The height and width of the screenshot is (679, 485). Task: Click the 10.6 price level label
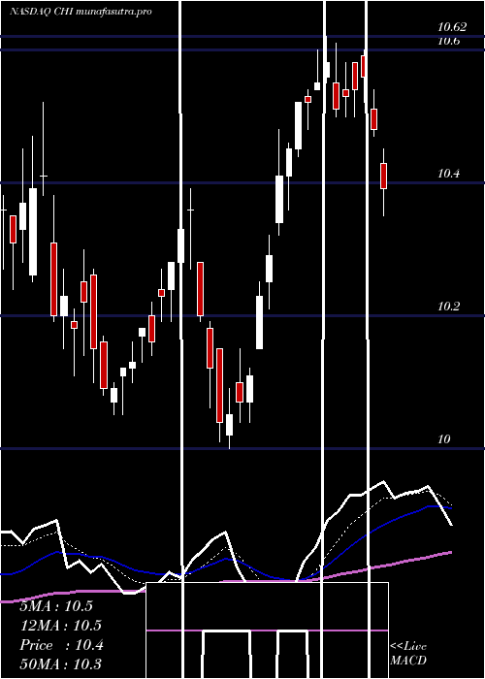(x=448, y=41)
